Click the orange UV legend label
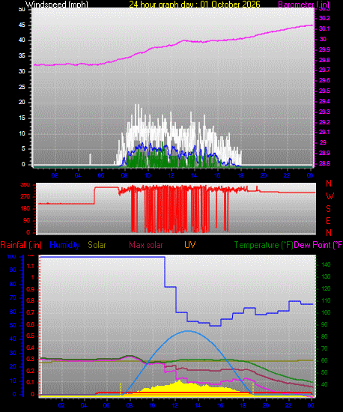The width and height of the screenshot is (343, 412). pos(190,245)
